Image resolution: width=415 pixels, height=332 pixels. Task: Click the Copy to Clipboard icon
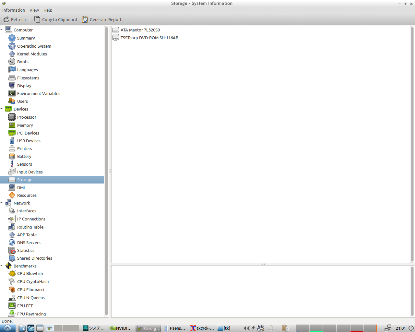tap(37, 19)
